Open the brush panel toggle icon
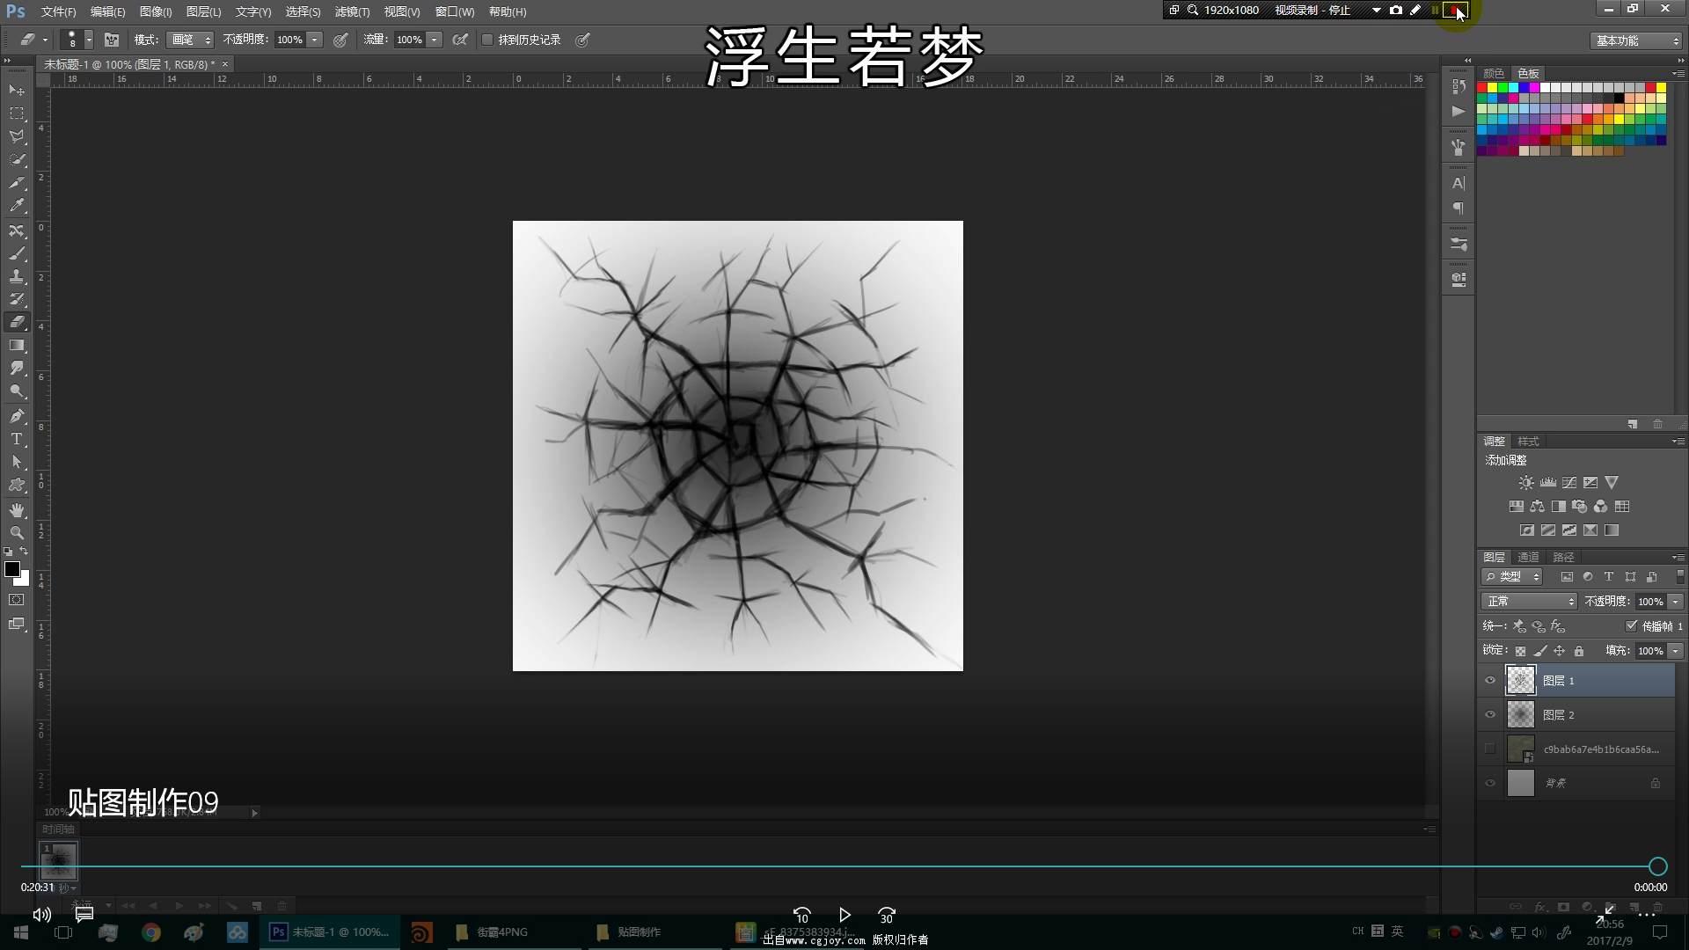Image resolution: width=1689 pixels, height=950 pixels. coord(112,40)
